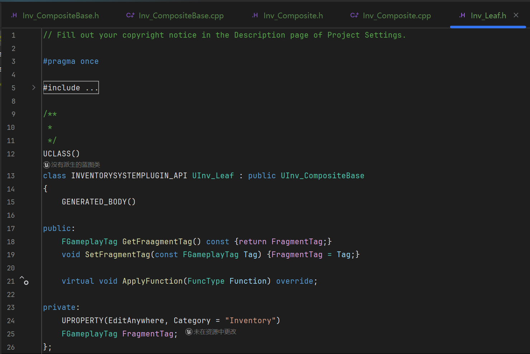Click the copyright comment on line 1
This screenshot has height=354, width=530.
point(224,35)
